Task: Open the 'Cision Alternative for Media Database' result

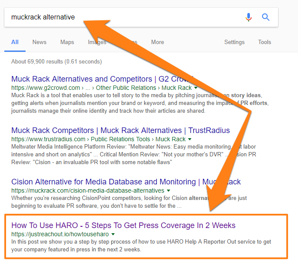Action: (x=126, y=181)
